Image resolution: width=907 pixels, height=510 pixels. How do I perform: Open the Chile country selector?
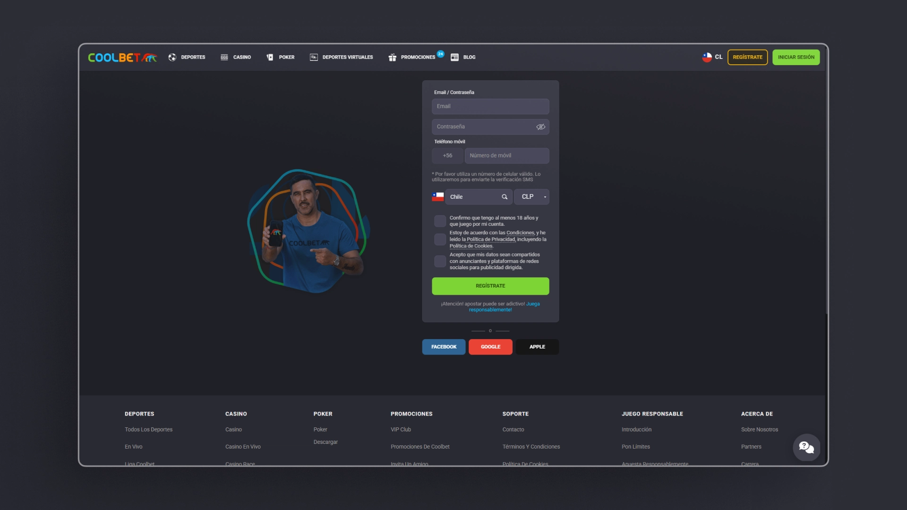479,197
